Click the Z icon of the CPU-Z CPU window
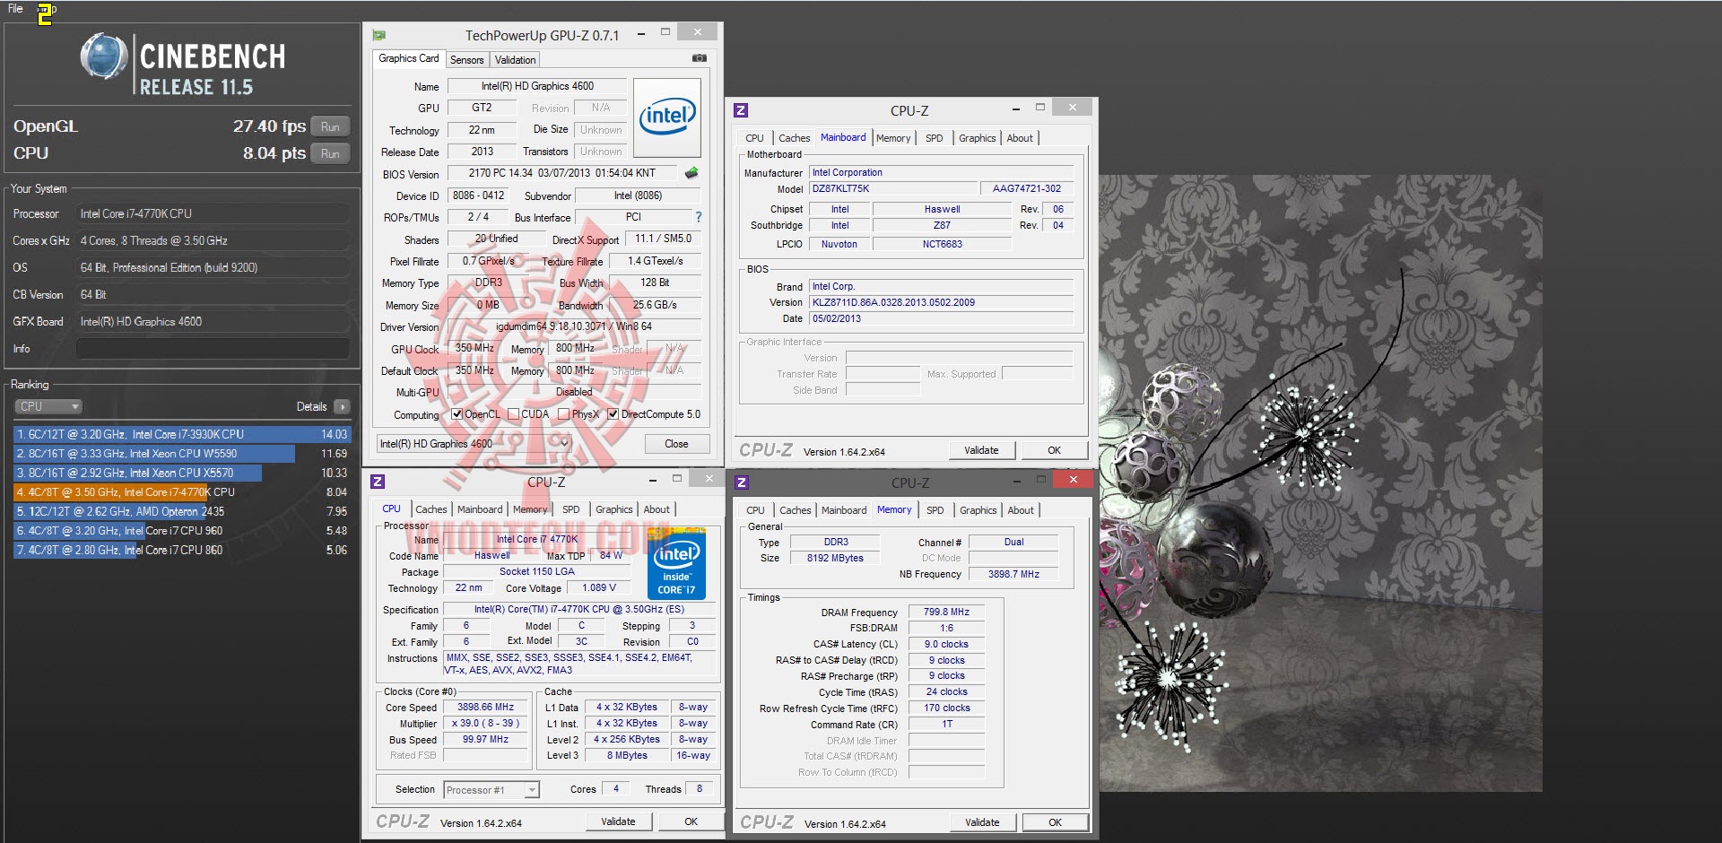 pyautogui.click(x=378, y=482)
